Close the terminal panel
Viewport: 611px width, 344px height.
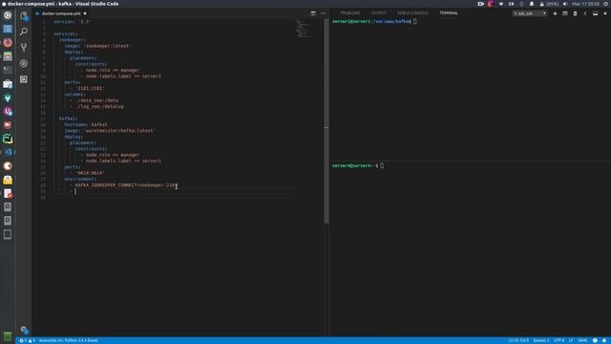(x=605, y=13)
